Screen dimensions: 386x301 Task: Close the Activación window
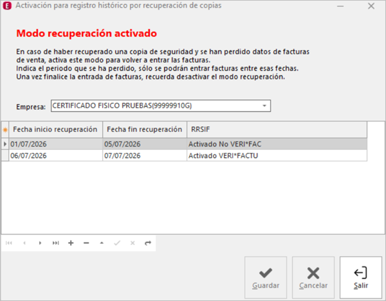point(371,6)
